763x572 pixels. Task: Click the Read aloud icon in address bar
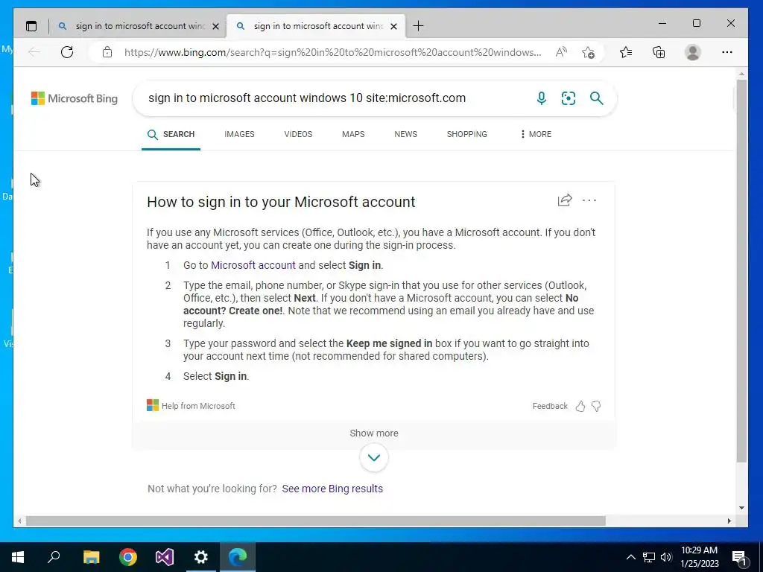[x=561, y=52]
